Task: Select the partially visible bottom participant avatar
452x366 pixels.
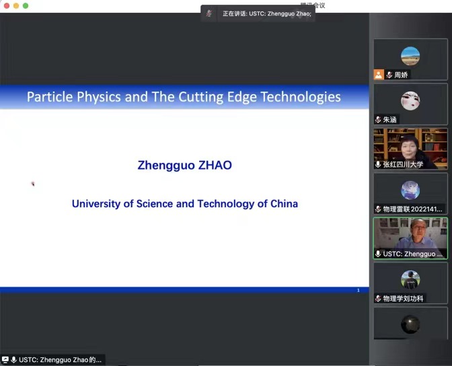Action: tap(410, 326)
